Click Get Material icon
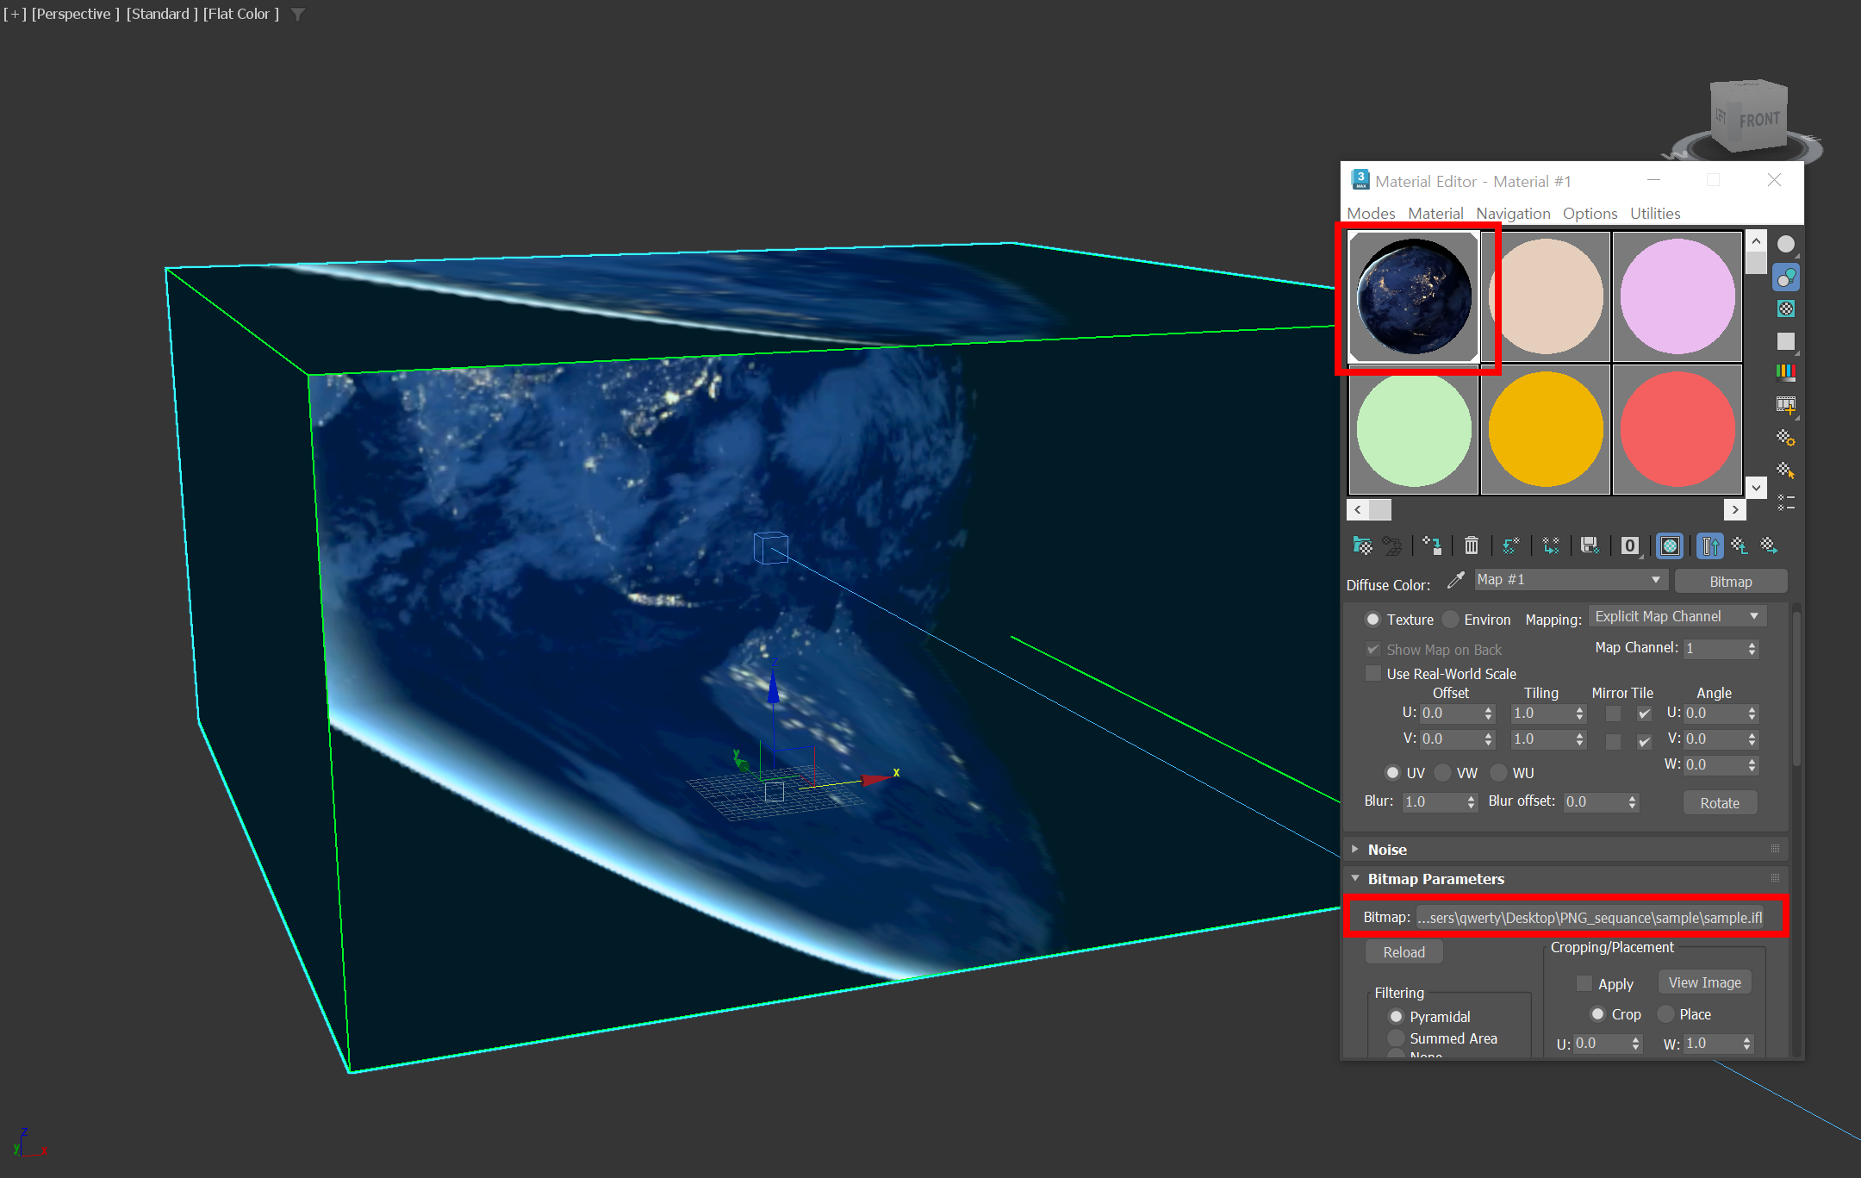The height and width of the screenshot is (1178, 1861). 1362,545
